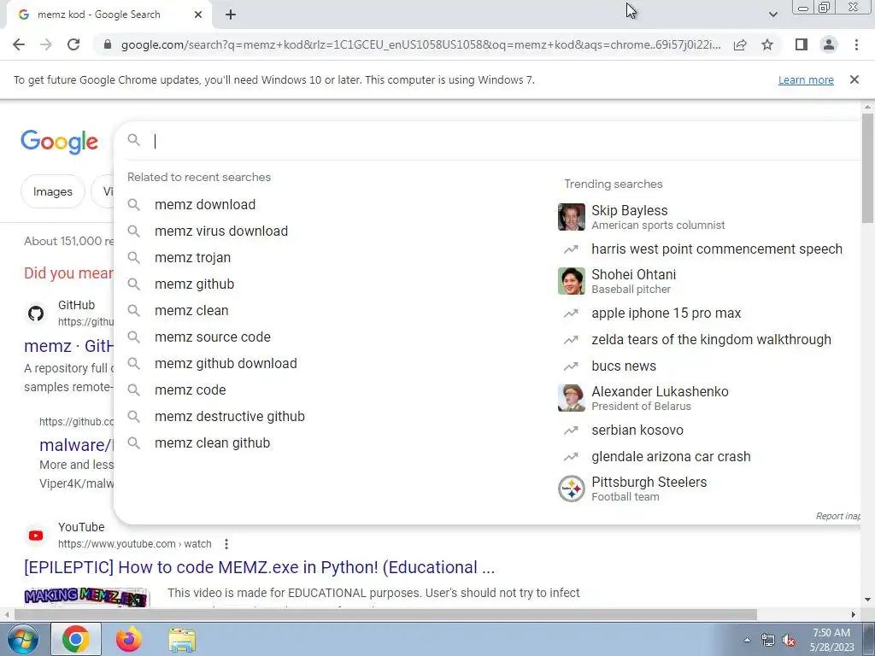This screenshot has height=656, width=875.
Task: Open the glendale arizona car crash trend
Action: (671, 456)
